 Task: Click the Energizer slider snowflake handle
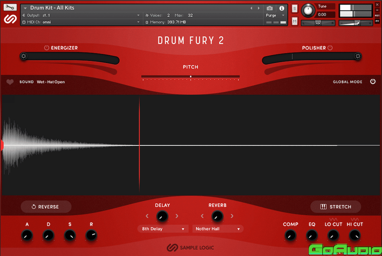[24, 56]
